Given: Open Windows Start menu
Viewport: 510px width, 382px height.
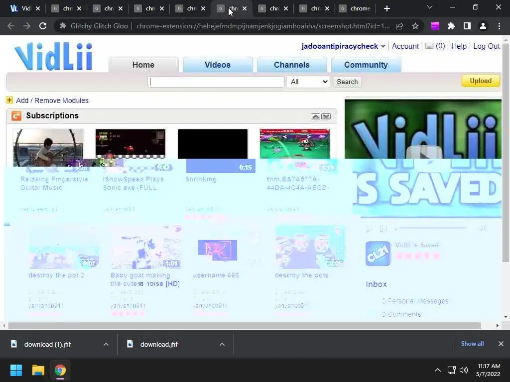Looking at the screenshot, I should tap(16, 370).
